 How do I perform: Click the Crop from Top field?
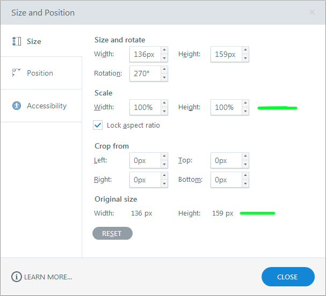click(226, 160)
